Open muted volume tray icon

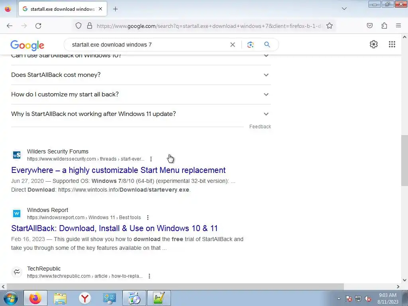pos(368,298)
